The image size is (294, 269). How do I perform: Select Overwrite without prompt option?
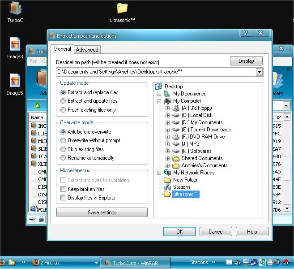tap(63, 140)
